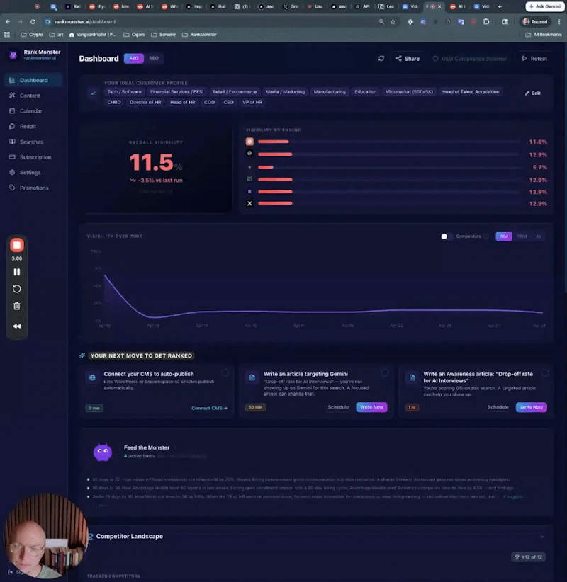The width and height of the screenshot is (567, 582).
Task: Switch dashboard to SEO mode
Action: (154, 58)
